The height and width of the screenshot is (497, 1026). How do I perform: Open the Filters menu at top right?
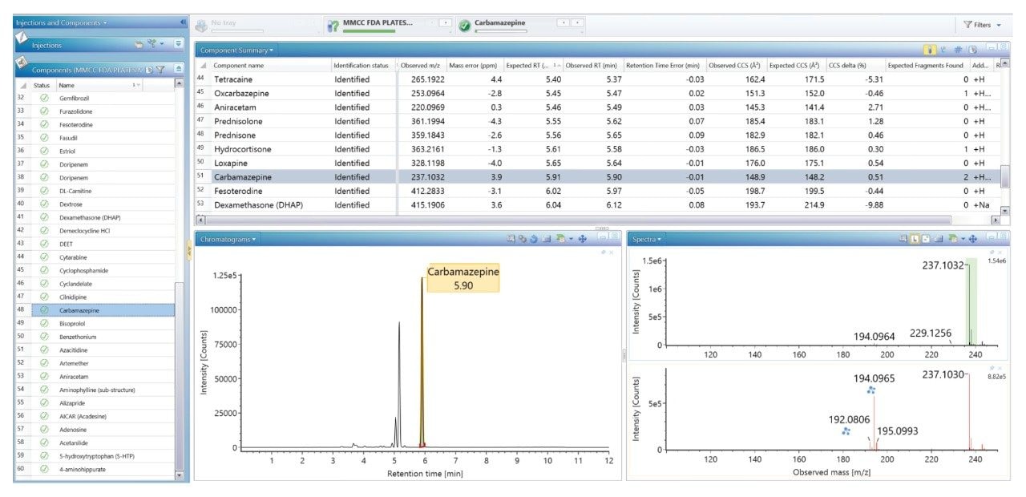coord(982,25)
